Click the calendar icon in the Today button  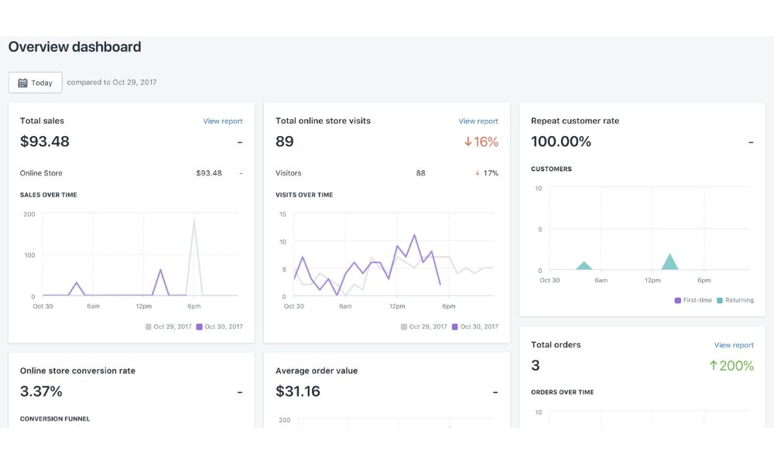point(23,83)
